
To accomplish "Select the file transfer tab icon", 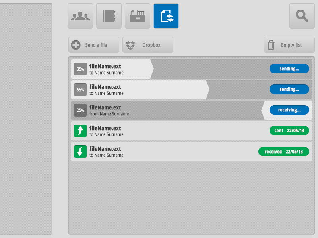I will 166,16.
